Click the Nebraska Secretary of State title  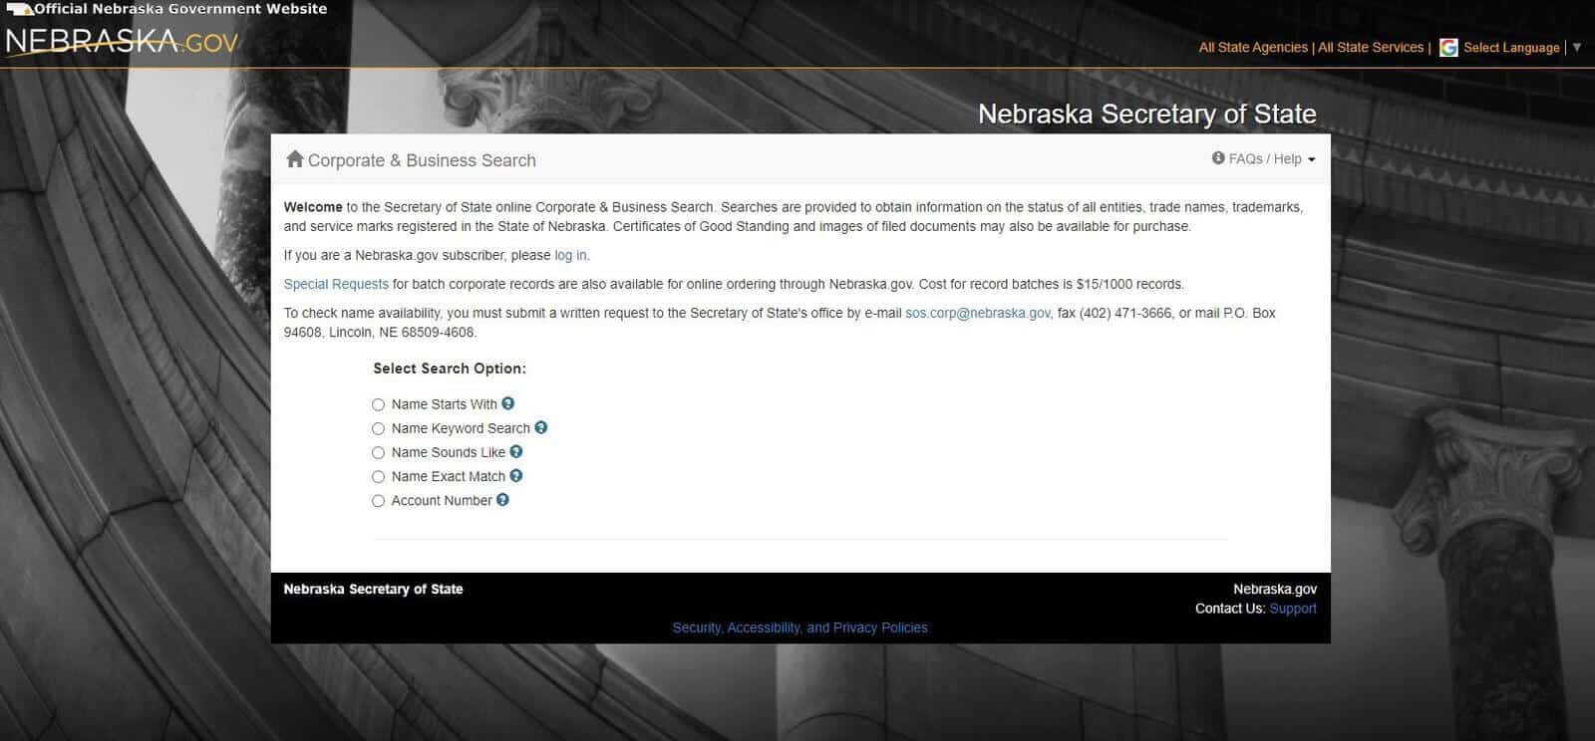(1146, 114)
